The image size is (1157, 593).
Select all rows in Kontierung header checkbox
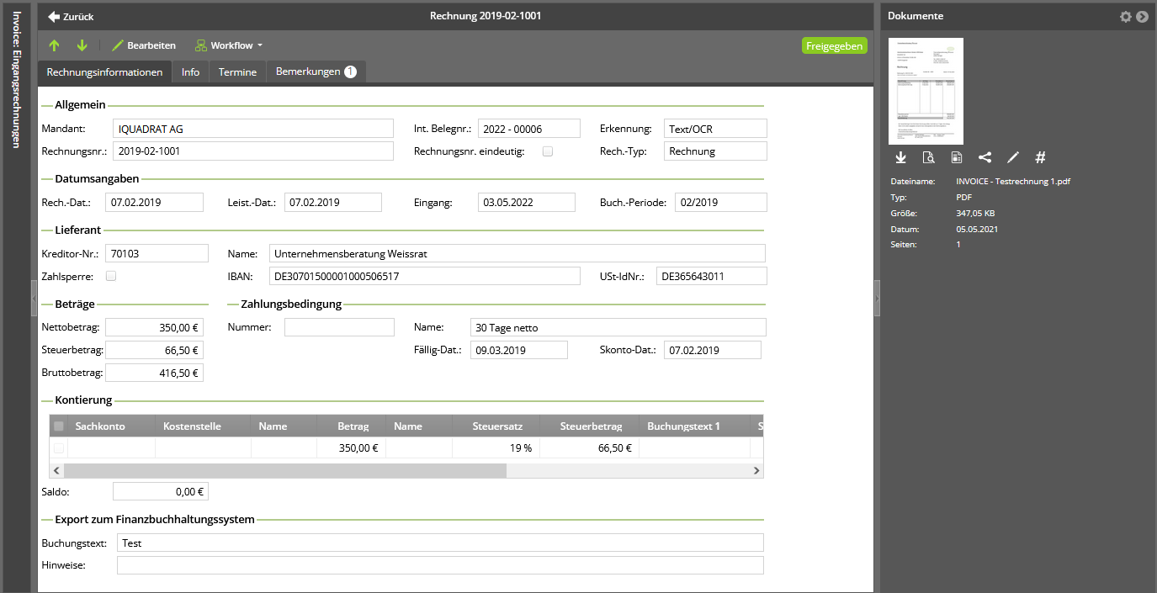[58, 426]
